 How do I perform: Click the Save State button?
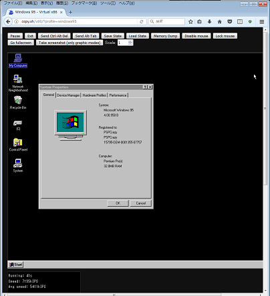(113, 36)
